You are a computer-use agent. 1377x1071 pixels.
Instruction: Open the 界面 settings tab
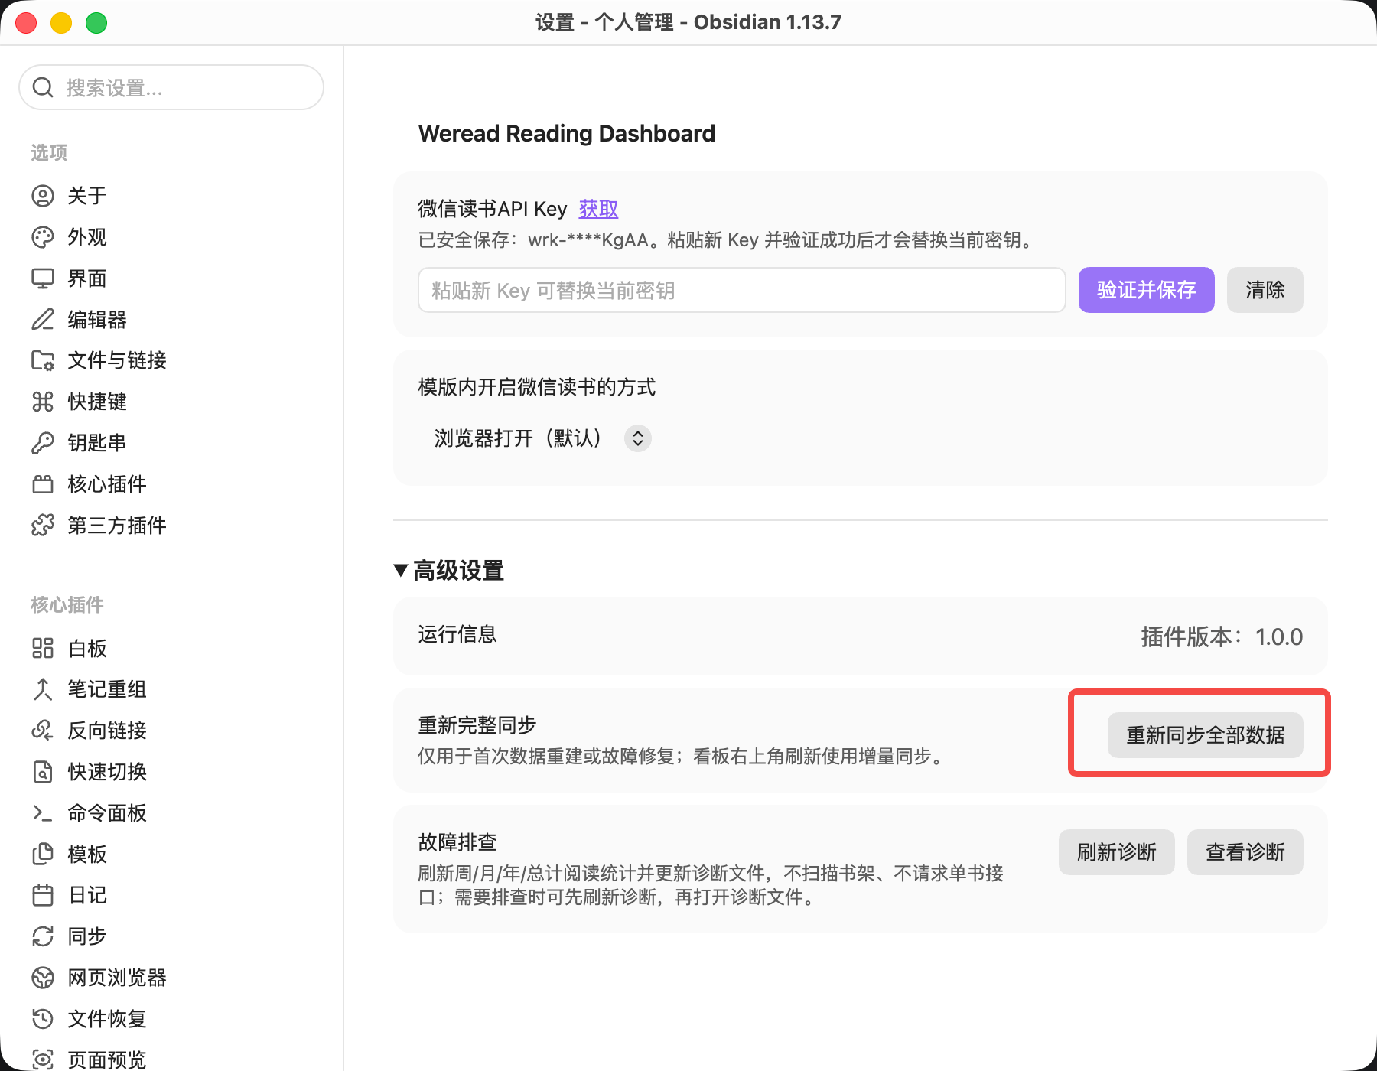pyautogui.click(x=171, y=278)
